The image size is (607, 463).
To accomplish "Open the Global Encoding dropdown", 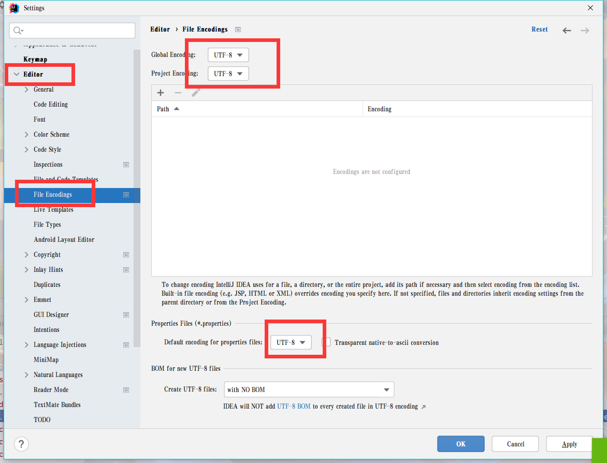I will [228, 55].
